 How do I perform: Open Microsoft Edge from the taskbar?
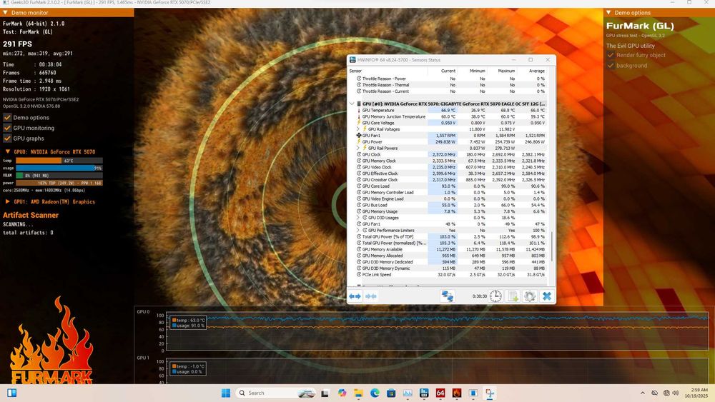pos(375,393)
